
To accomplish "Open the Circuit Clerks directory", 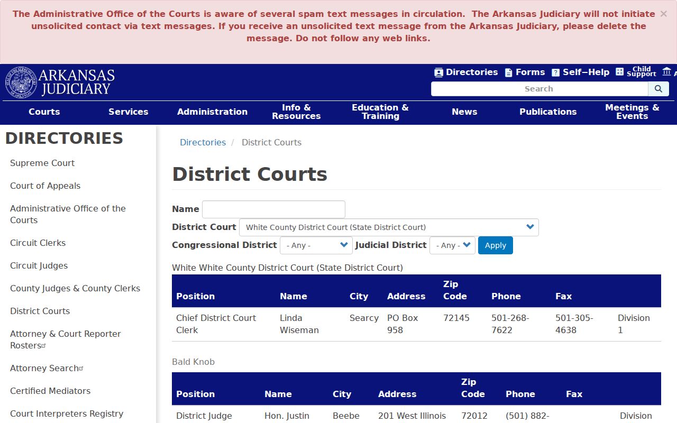I will pos(38,243).
